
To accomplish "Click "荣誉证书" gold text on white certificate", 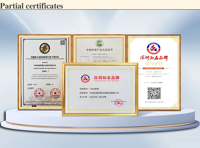I will pos(154,63).
